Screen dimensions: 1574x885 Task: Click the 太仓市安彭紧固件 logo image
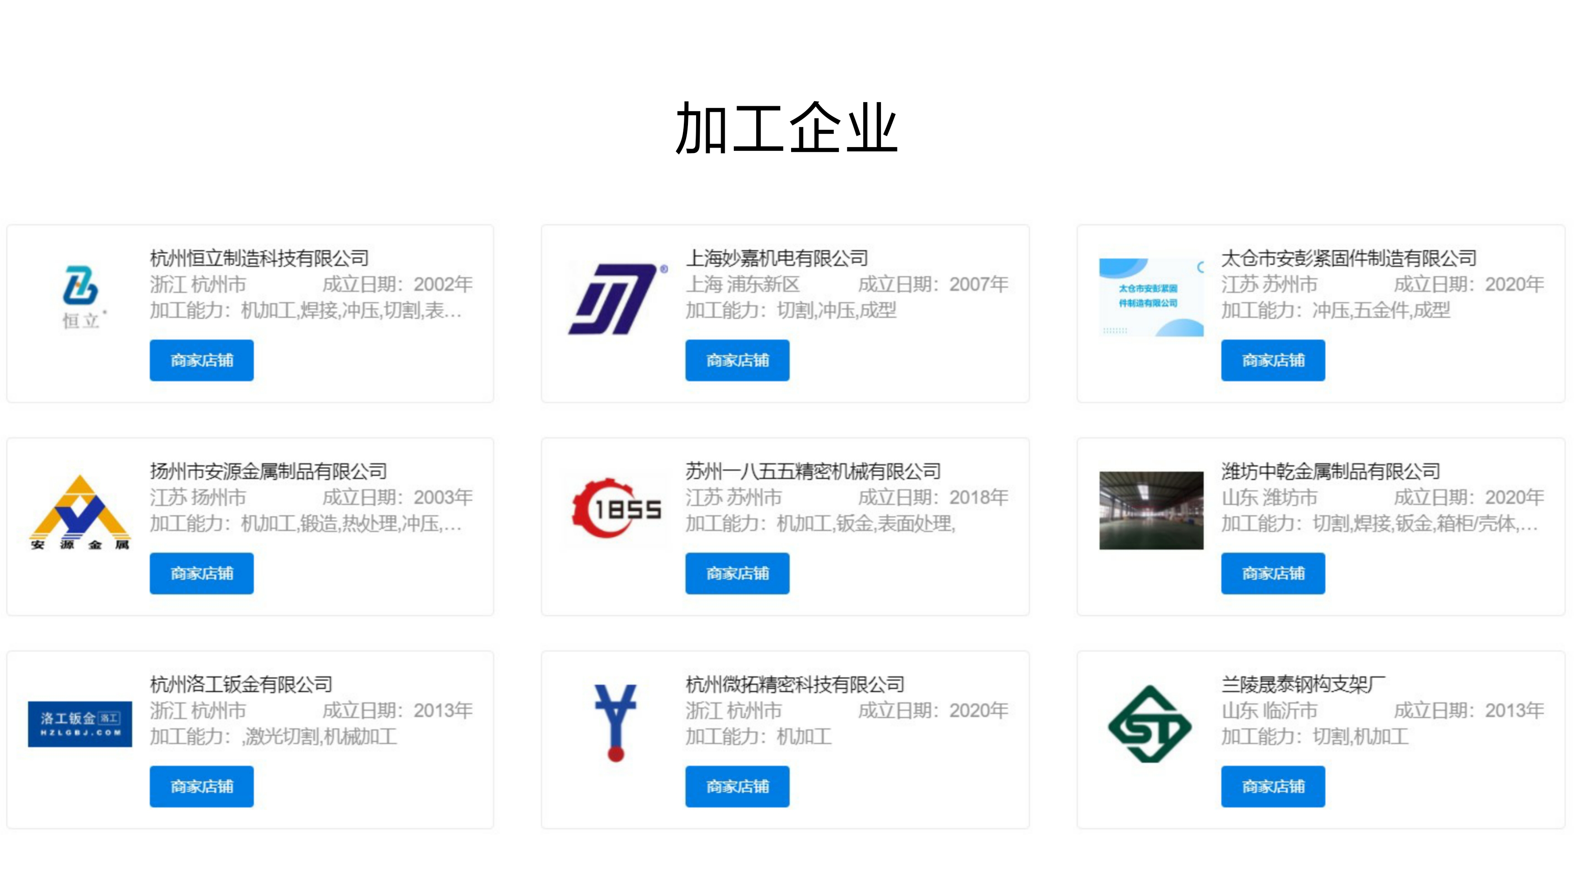tap(1151, 297)
